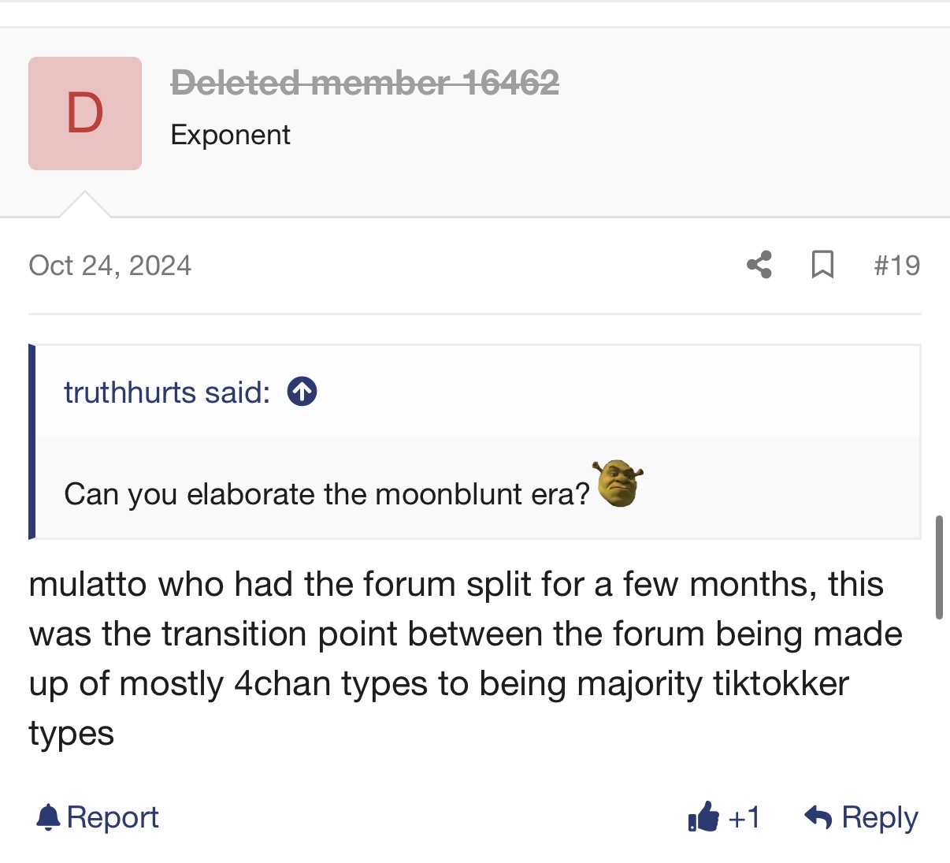The width and height of the screenshot is (950, 863).
Task: Select the bell icon beside Report
Action: click(48, 817)
